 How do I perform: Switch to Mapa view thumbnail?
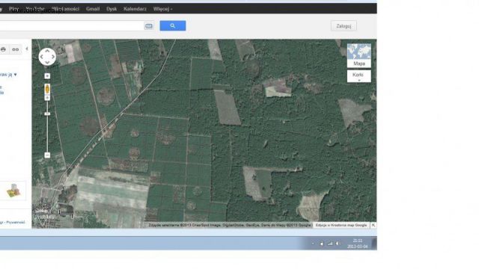click(359, 55)
